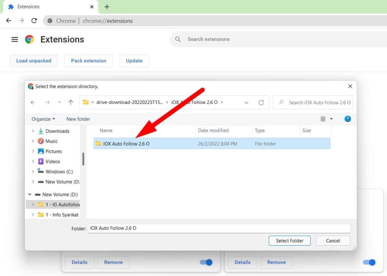Viewport: 387px width, 276px height.
Task: Select Videos in the navigation pane
Action: point(49,161)
